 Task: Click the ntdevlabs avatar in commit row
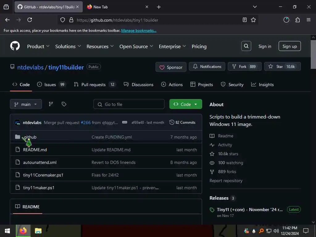(17, 122)
